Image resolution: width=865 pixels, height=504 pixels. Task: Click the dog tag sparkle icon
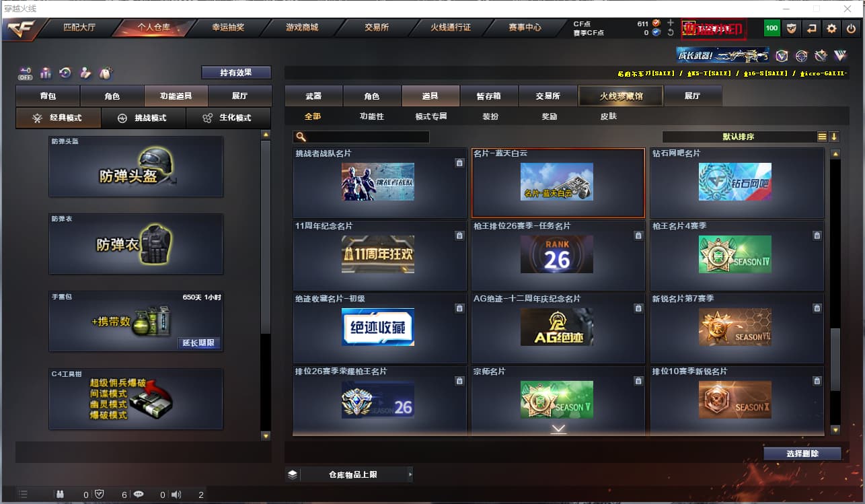[105, 73]
